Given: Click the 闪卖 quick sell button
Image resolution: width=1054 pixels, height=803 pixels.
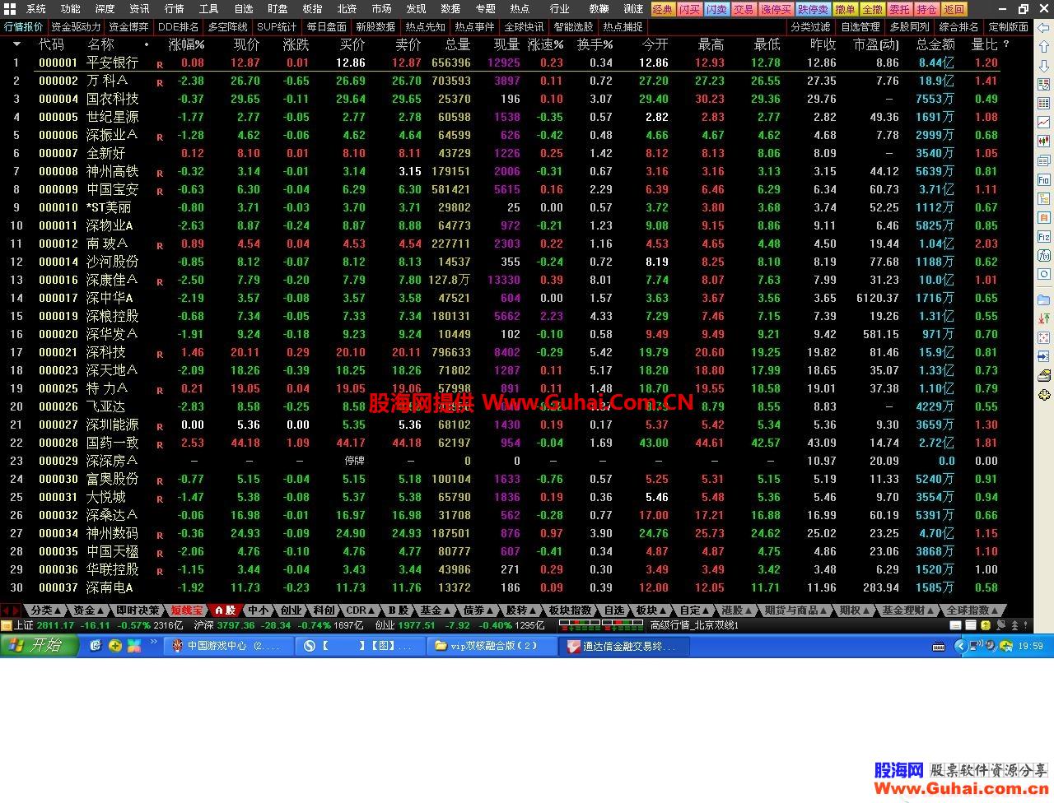Looking at the screenshot, I should (717, 9).
